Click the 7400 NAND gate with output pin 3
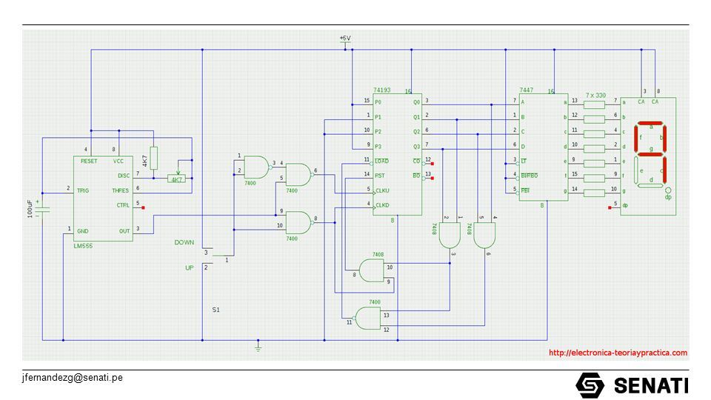 (x=257, y=167)
